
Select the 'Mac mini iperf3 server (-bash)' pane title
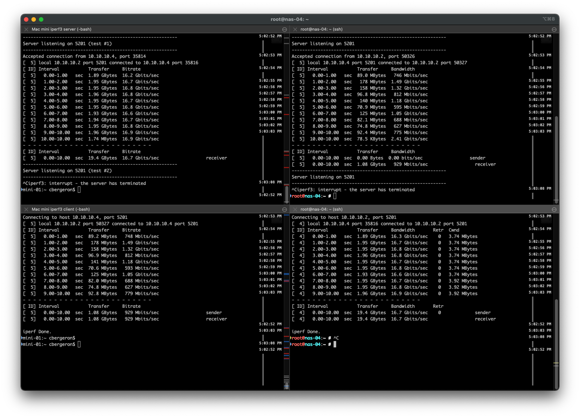pos(61,29)
